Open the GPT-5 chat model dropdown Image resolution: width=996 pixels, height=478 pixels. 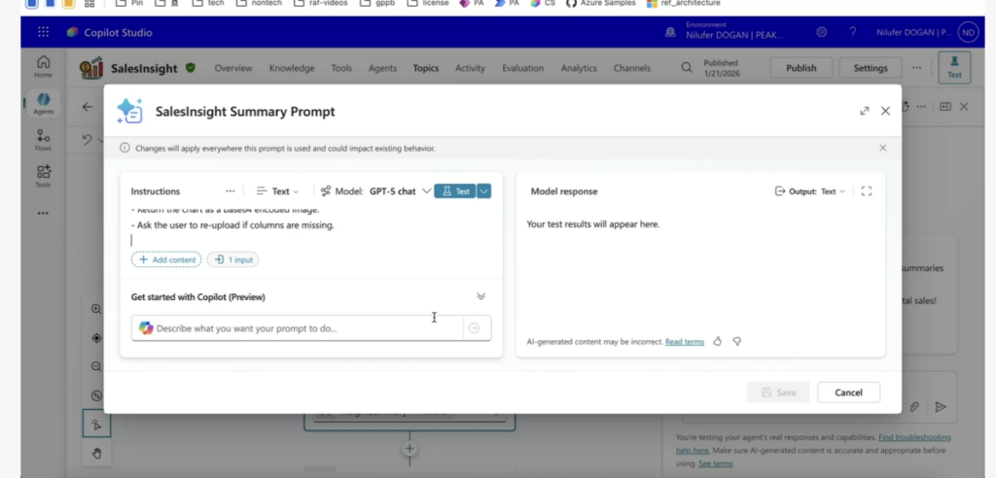[400, 191]
